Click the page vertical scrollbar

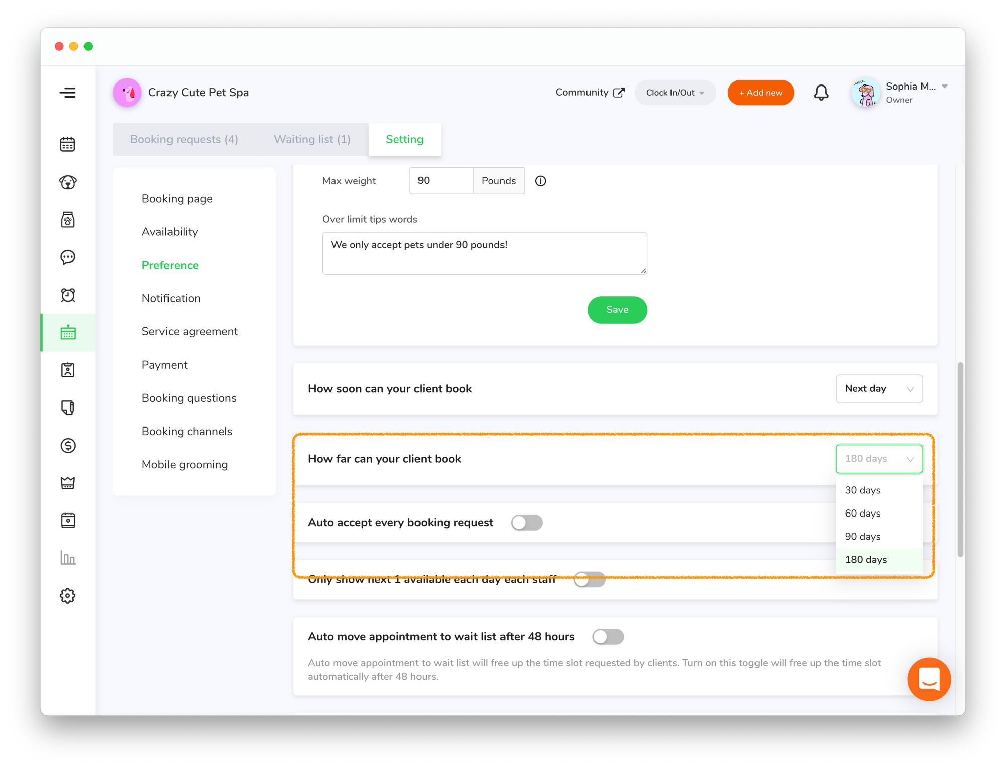click(x=960, y=459)
